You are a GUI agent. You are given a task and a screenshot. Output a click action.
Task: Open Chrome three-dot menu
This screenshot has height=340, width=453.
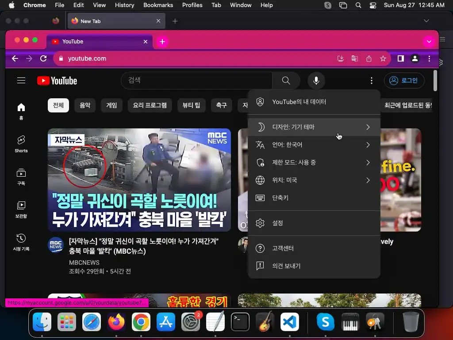click(x=429, y=59)
